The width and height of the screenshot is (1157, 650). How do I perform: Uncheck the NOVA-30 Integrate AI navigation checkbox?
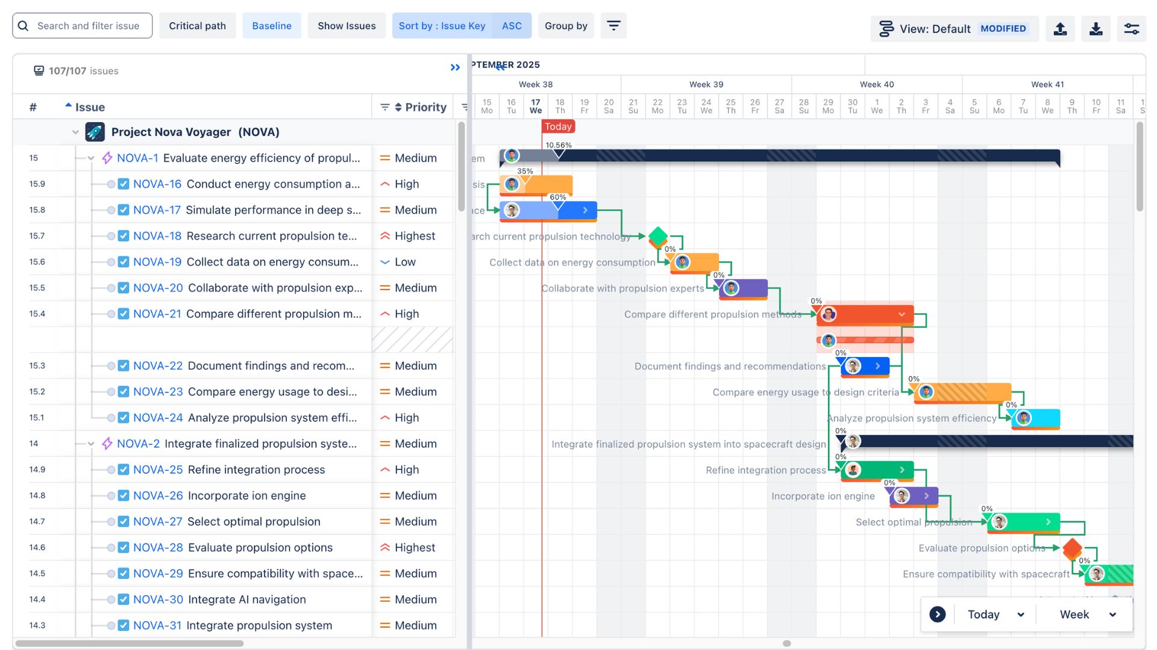point(123,599)
